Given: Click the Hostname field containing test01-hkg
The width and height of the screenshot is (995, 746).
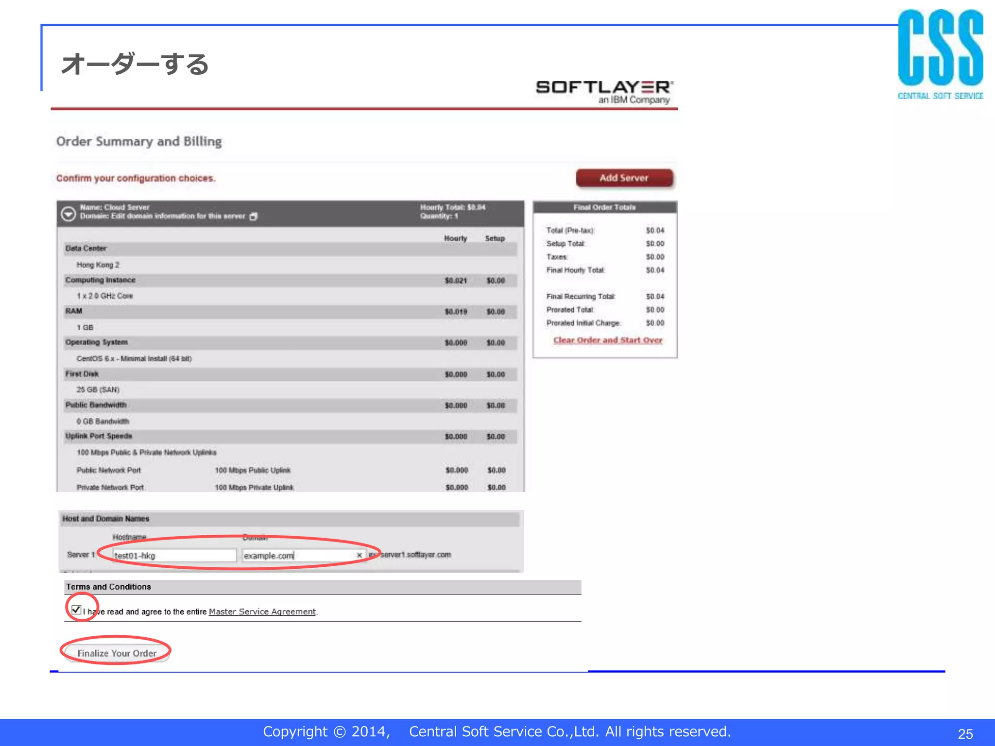Looking at the screenshot, I should pos(174,555).
